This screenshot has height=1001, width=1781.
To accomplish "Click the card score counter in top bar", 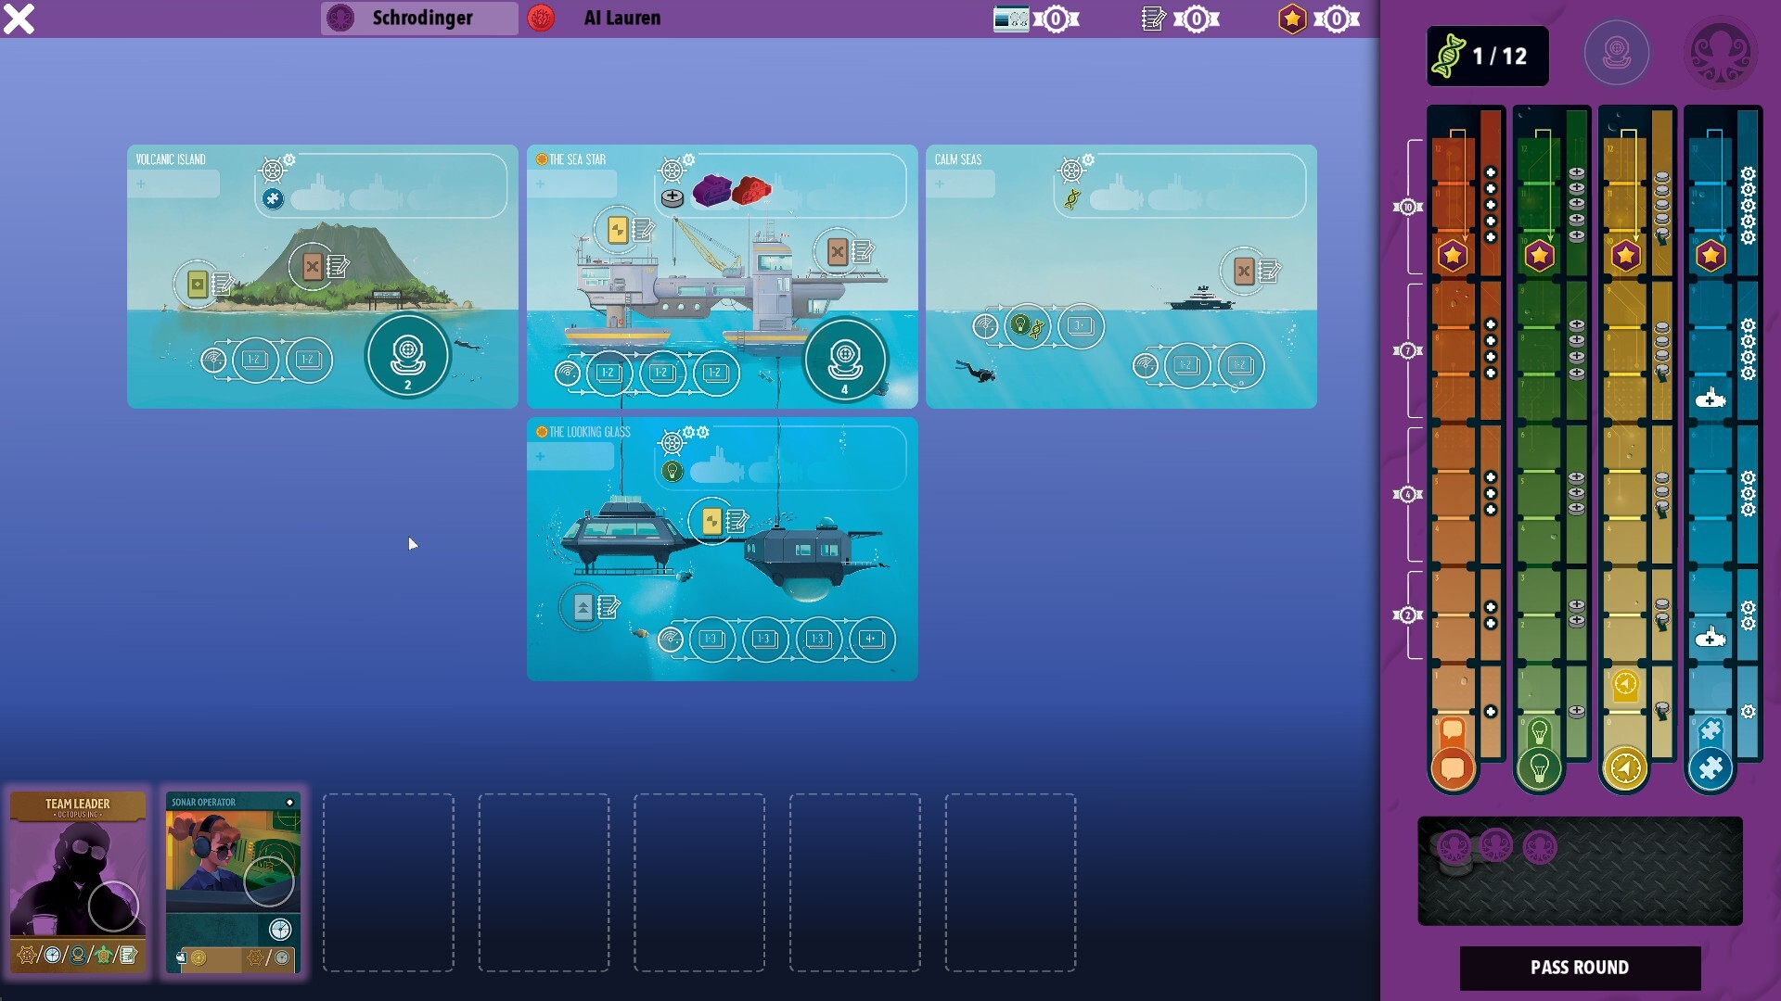I will click(x=1036, y=19).
